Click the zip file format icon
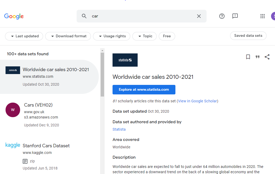The width and height of the screenshot is (275, 174). (x=25, y=161)
